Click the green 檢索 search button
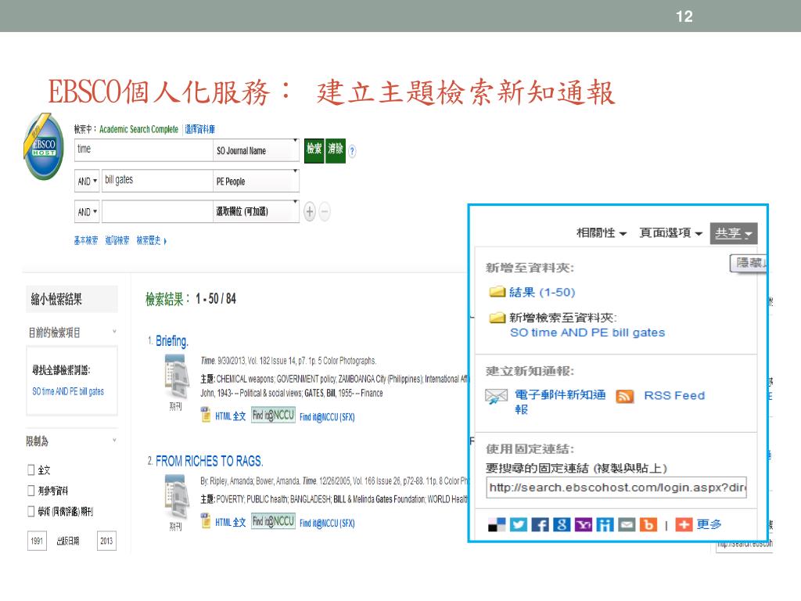The width and height of the screenshot is (801, 601). [x=314, y=151]
